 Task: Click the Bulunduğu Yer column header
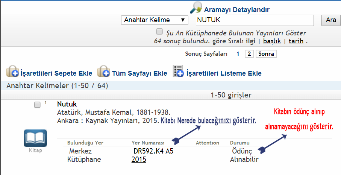tap(85, 143)
